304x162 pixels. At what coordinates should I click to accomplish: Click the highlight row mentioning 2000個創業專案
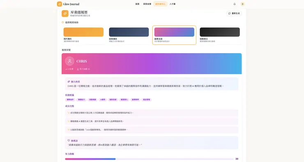click(x=152, y=130)
